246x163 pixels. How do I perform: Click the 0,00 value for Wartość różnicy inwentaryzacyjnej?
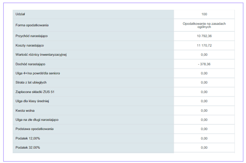pos(204,55)
